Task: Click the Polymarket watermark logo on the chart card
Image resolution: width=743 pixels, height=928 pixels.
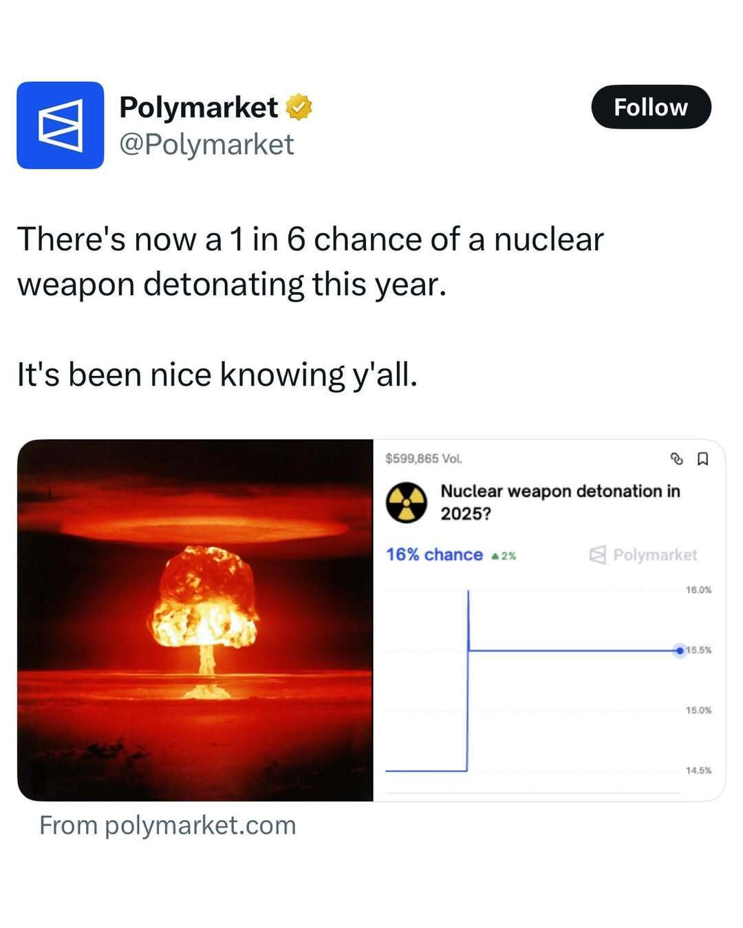Action: 643,555
